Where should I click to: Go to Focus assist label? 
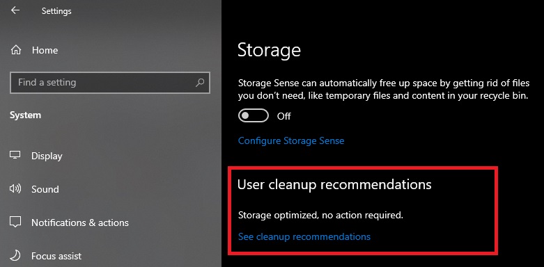[x=56, y=256]
